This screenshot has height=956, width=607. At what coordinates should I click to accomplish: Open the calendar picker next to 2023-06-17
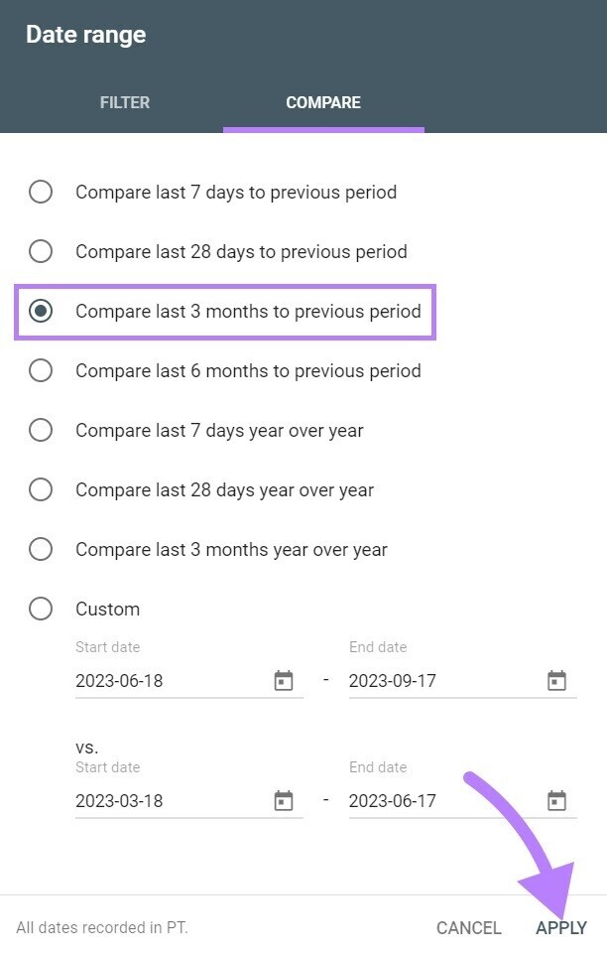coord(557,800)
